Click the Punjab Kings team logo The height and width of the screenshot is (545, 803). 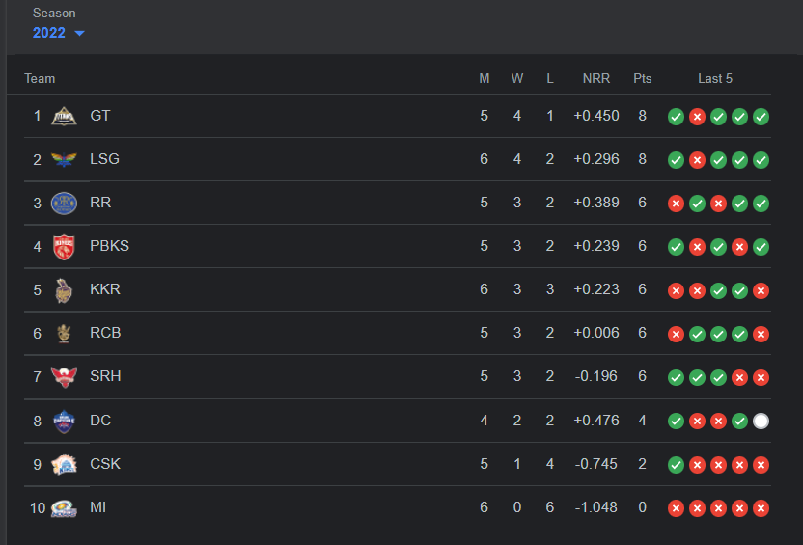pos(63,246)
